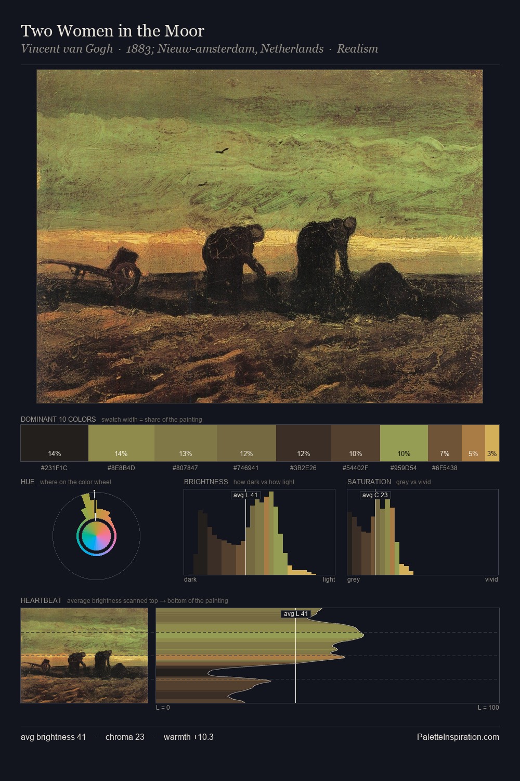Image resolution: width=520 pixels, height=781 pixels.
Task: Click the #3B2E26 brown swatch
Action: pos(304,443)
